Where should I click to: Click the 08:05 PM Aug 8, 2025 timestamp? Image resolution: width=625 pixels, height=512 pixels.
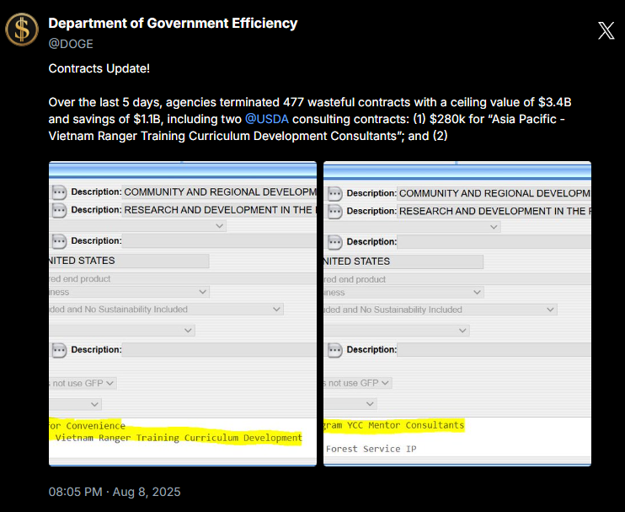tap(115, 492)
